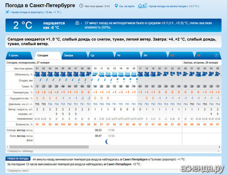Click the cloudiness icon for hour 23
Screen dimensions: 227x175
click(179, 74)
